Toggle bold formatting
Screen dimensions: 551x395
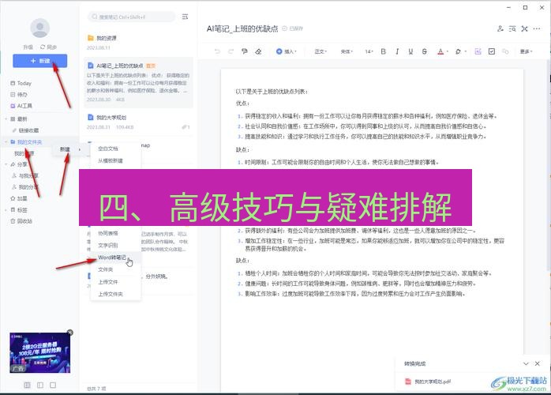(384, 51)
